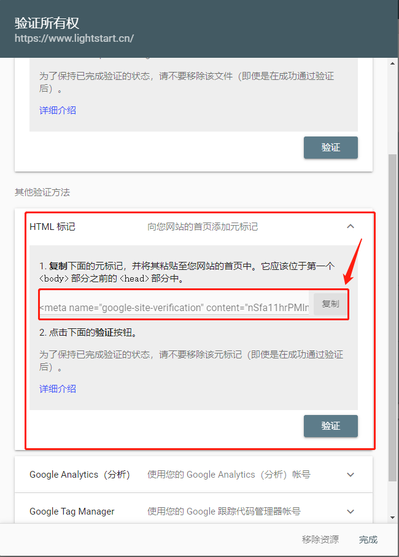Screen dimensions: 399x557
Task: Click 验证 button in HTML 标记 section
Action: click(330, 426)
